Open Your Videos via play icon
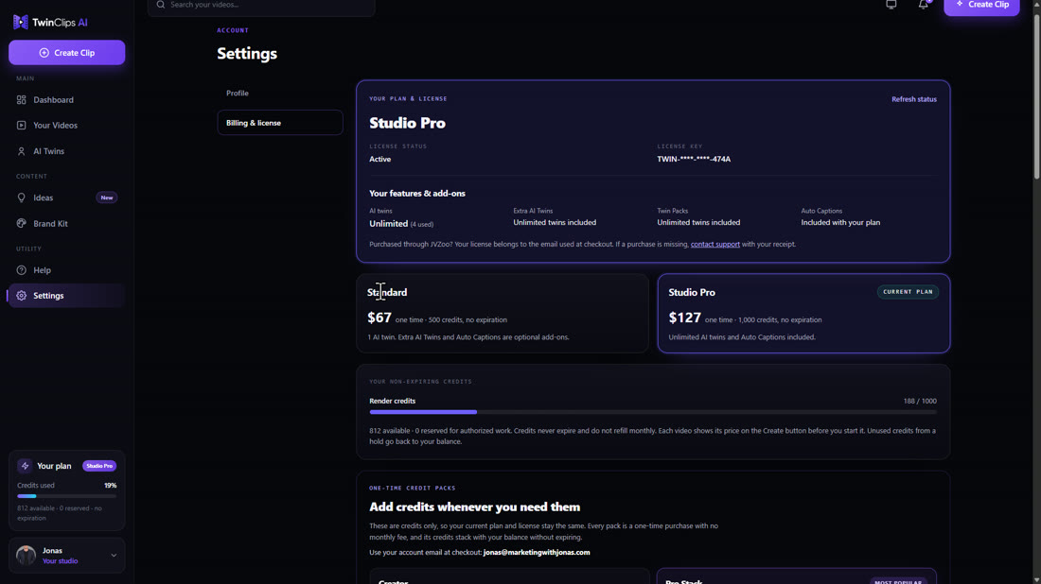 pos(21,126)
